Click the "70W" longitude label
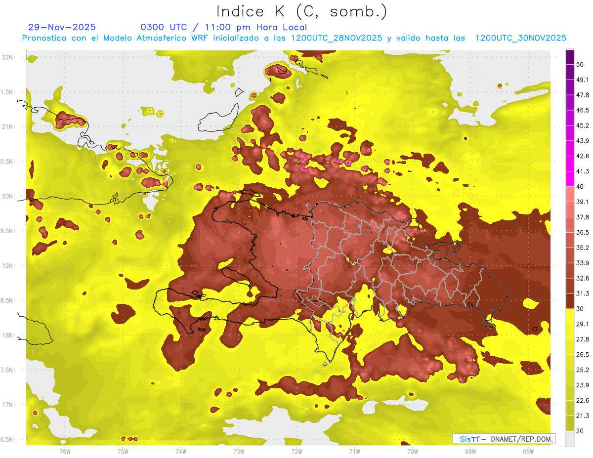The width and height of the screenshot is (593, 458). click(x=412, y=452)
